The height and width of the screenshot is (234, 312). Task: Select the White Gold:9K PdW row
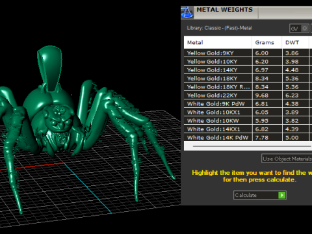(x=248, y=104)
